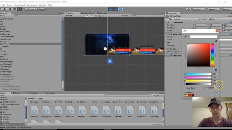Toggle scene audio button

pos(96,16)
